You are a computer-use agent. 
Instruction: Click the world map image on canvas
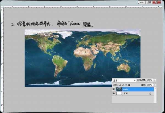point(82,58)
